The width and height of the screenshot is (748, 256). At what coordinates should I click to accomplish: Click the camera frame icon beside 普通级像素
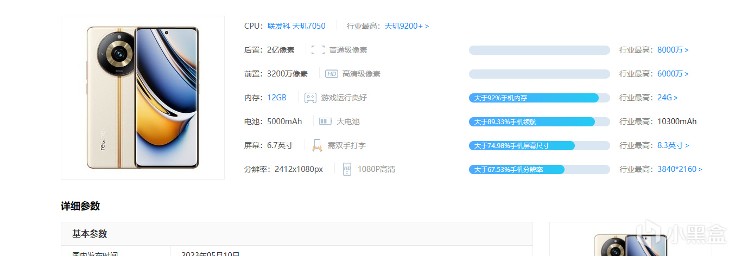[x=318, y=50]
